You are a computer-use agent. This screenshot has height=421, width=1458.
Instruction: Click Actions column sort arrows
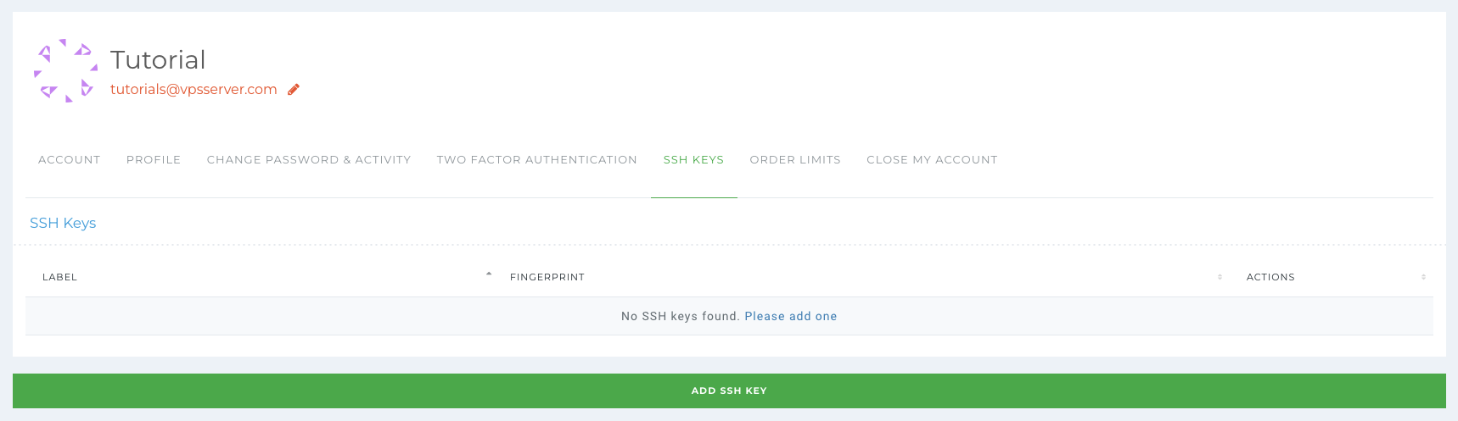pos(1423,277)
